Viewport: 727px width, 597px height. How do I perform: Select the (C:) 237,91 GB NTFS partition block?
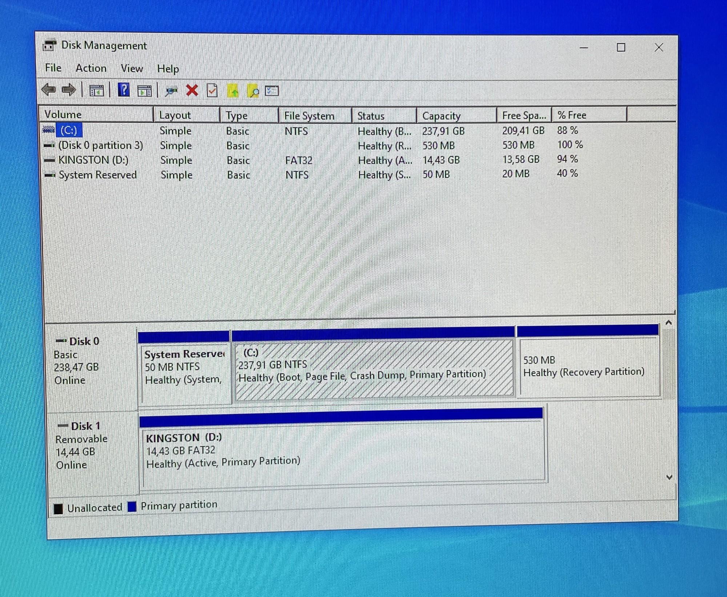click(374, 364)
